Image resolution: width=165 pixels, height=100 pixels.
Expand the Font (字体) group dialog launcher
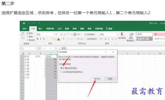pyautogui.click(x=66, y=43)
